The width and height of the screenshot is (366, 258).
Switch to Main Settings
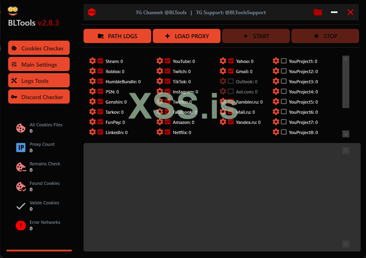tap(39, 64)
